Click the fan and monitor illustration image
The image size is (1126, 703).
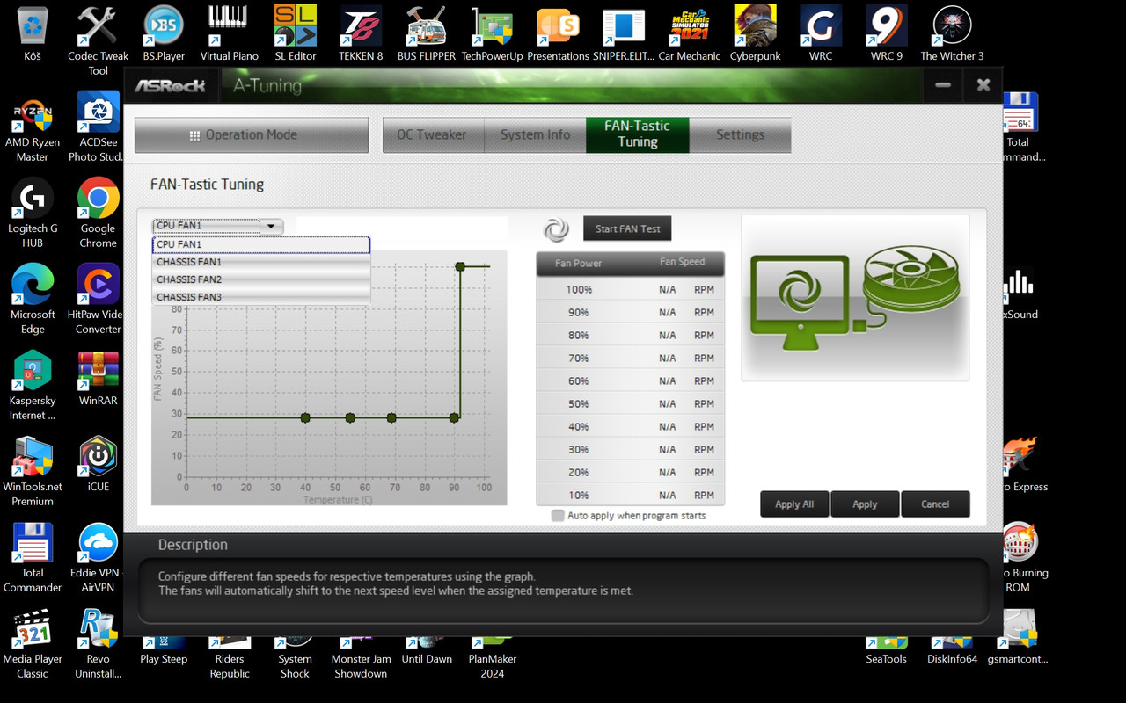855,297
